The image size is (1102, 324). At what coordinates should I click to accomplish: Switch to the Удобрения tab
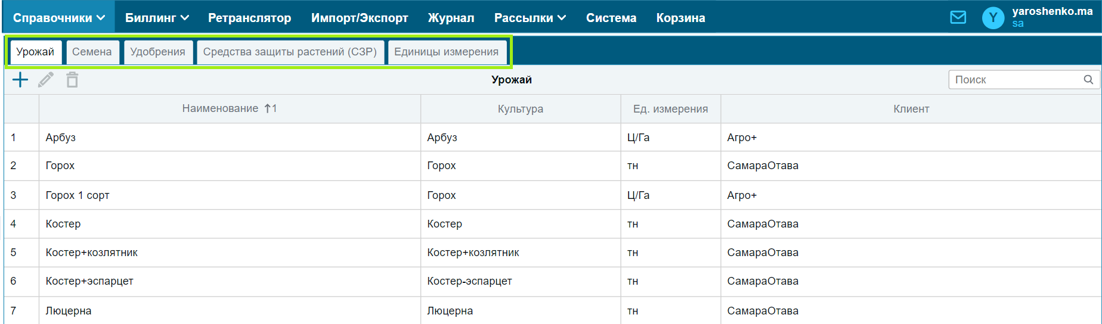pyautogui.click(x=157, y=52)
